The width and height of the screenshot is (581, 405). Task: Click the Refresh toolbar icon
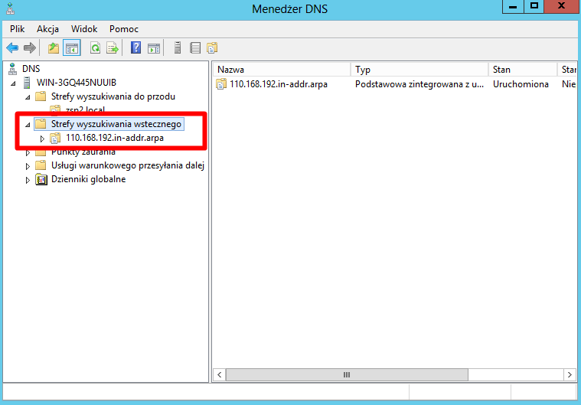[95, 48]
